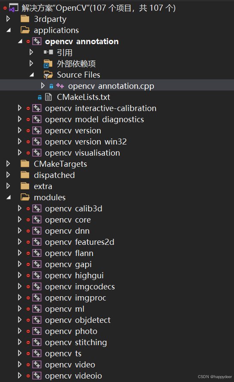234x382 pixels.
Task: Click the opencv_interactive-calibration project icon
Action: click(37, 108)
